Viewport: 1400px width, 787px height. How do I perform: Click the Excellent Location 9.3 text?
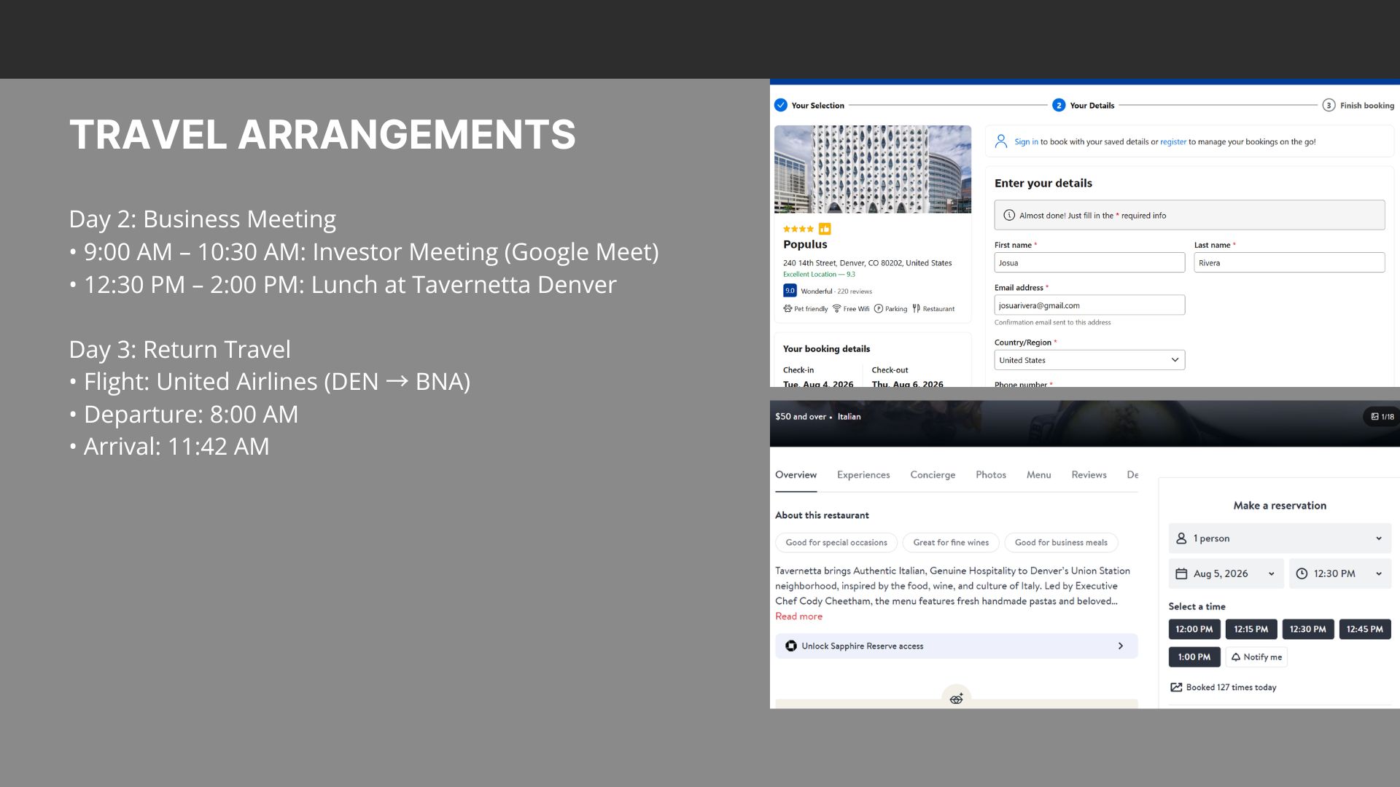[x=819, y=275]
